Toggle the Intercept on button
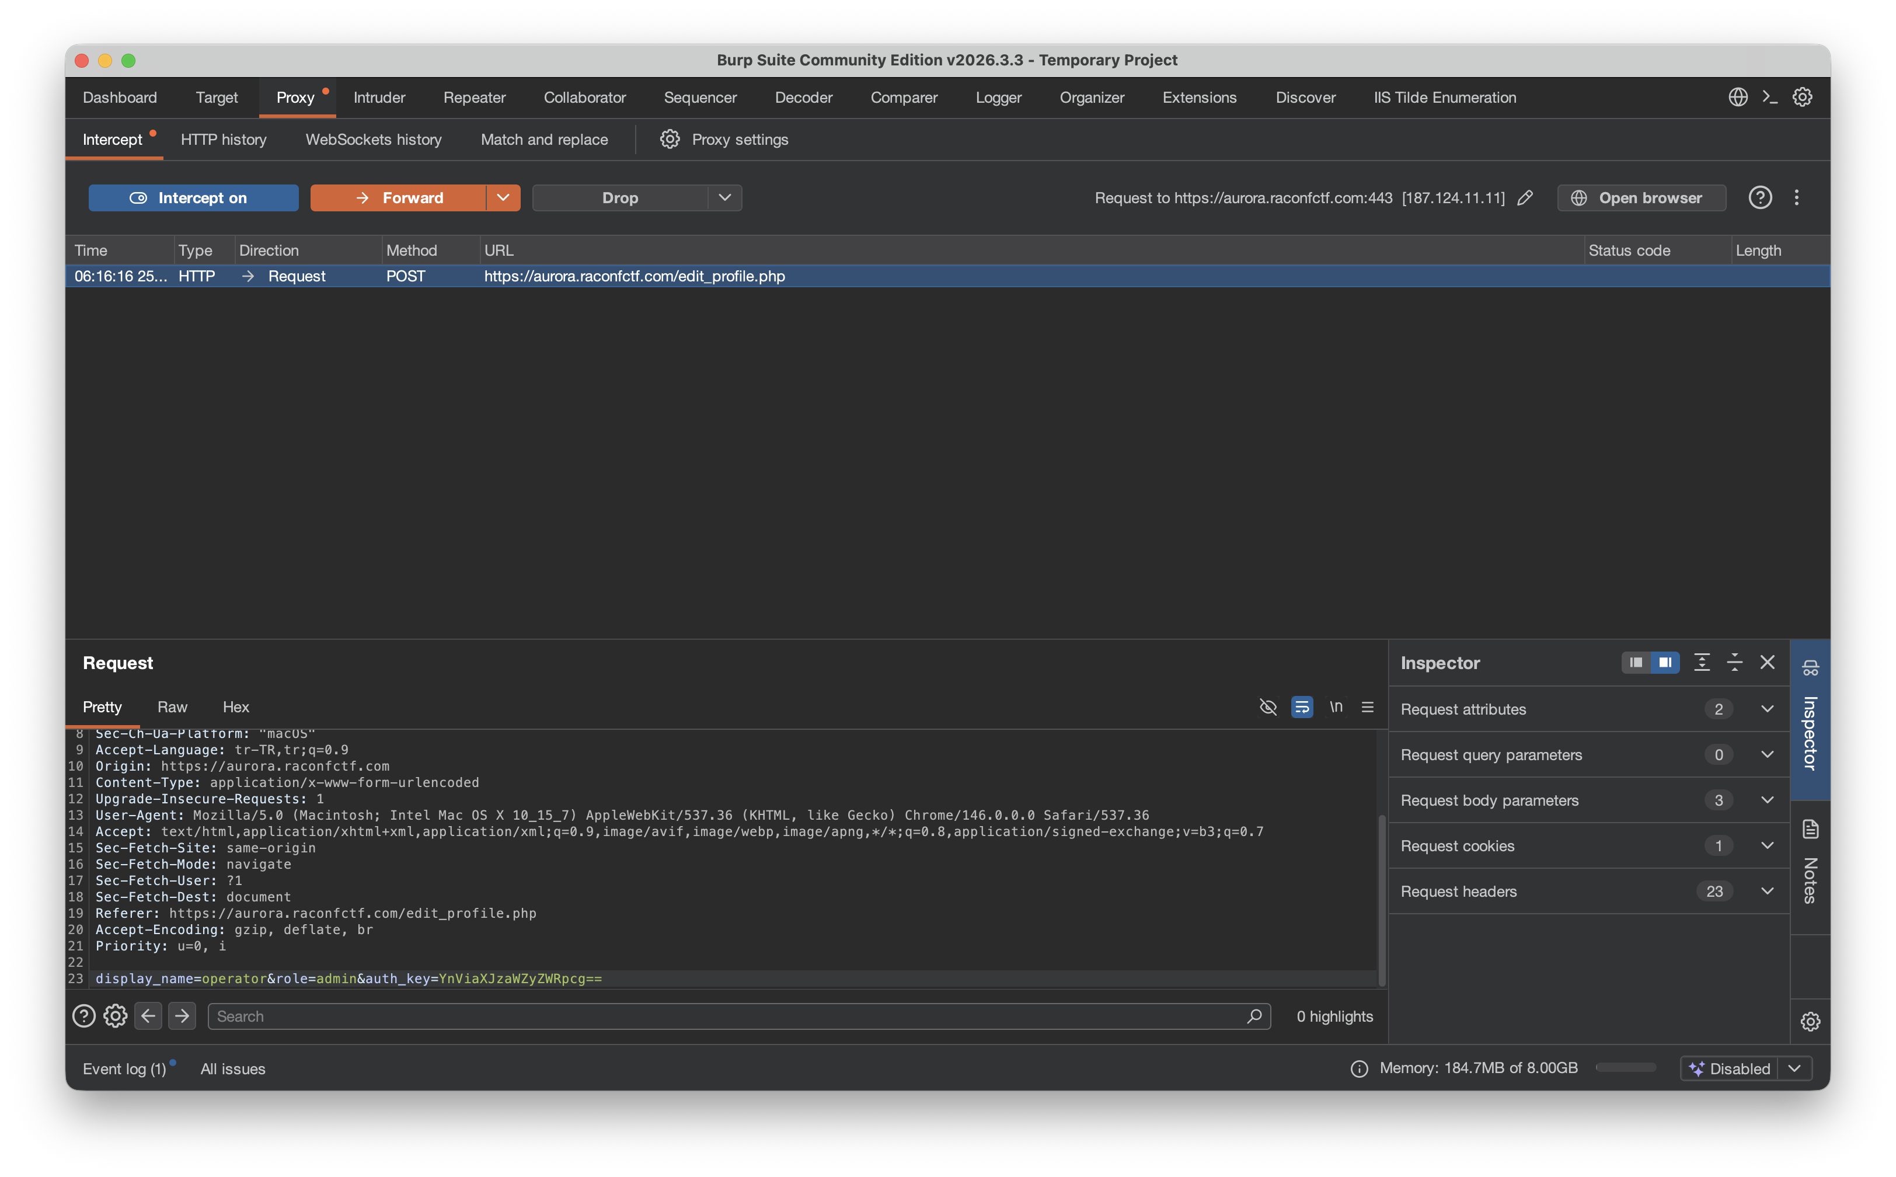Screen dimensions: 1896x1177 coord(193,198)
